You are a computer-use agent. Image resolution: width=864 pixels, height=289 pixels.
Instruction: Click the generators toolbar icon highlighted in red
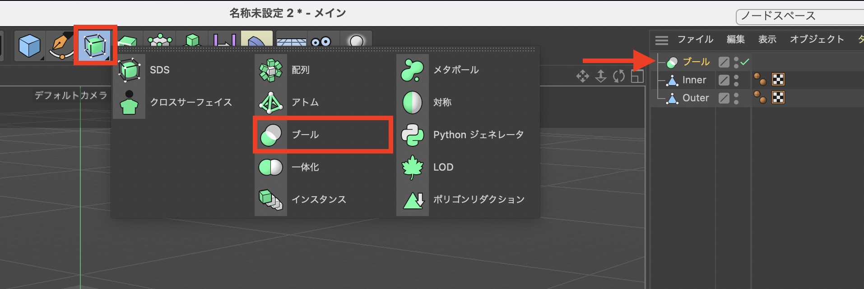pyautogui.click(x=95, y=45)
